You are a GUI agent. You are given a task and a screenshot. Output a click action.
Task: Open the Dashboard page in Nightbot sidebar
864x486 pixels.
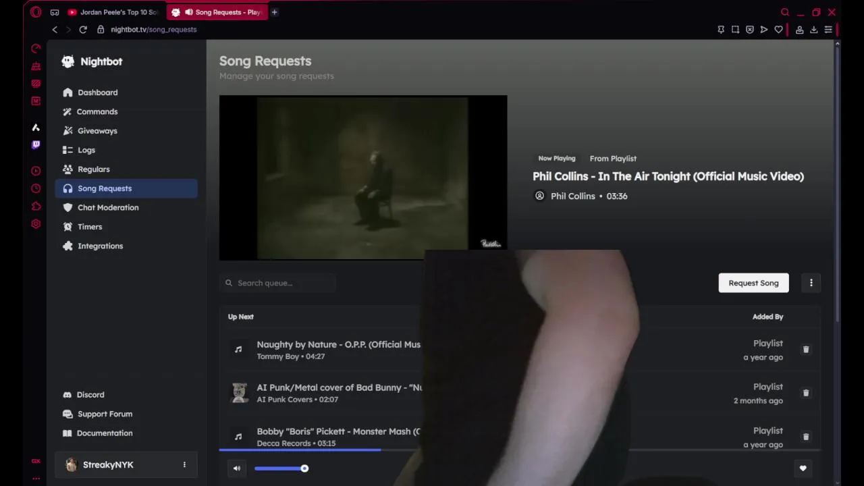(x=126, y=92)
